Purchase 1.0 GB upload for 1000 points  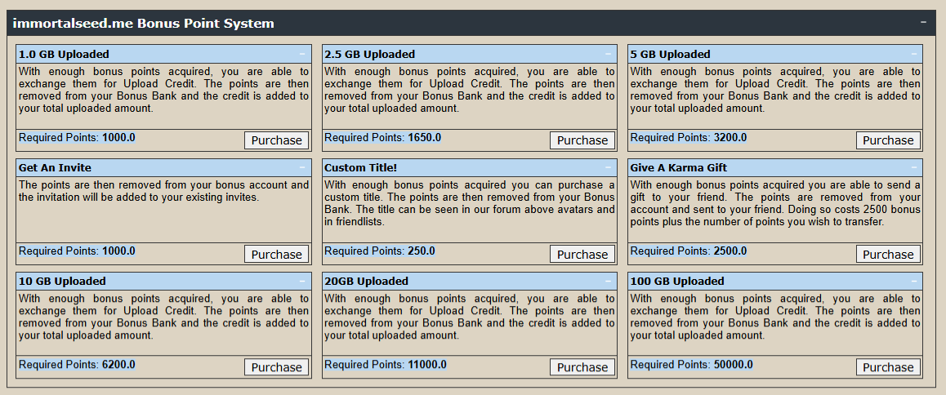[276, 140]
